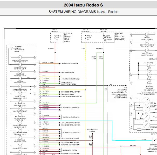This screenshot has height=155, width=157.
Task: Click 'A/T FLUID INDICATOR LIGHT' label
Action: point(20,82)
